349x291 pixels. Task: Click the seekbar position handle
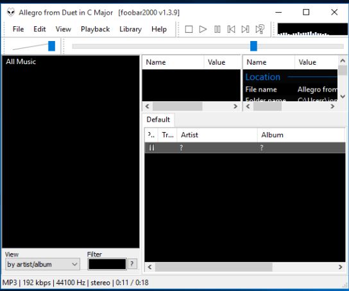(253, 46)
